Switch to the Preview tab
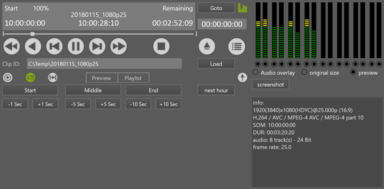The width and height of the screenshot is (384, 189). click(x=102, y=78)
